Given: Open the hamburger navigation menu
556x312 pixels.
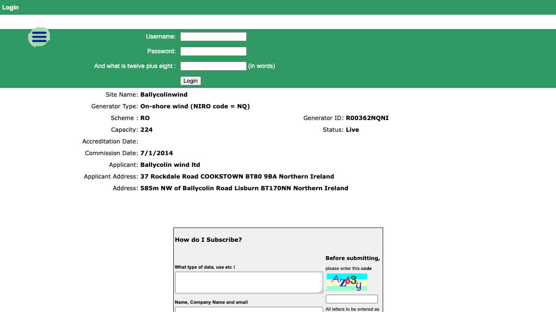Looking at the screenshot, I should [39, 37].
